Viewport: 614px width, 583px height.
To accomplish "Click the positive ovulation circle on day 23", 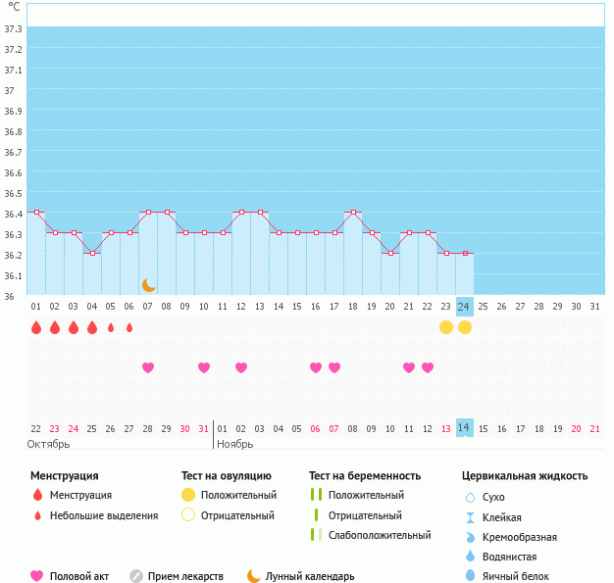I will [x=446, y=327].
